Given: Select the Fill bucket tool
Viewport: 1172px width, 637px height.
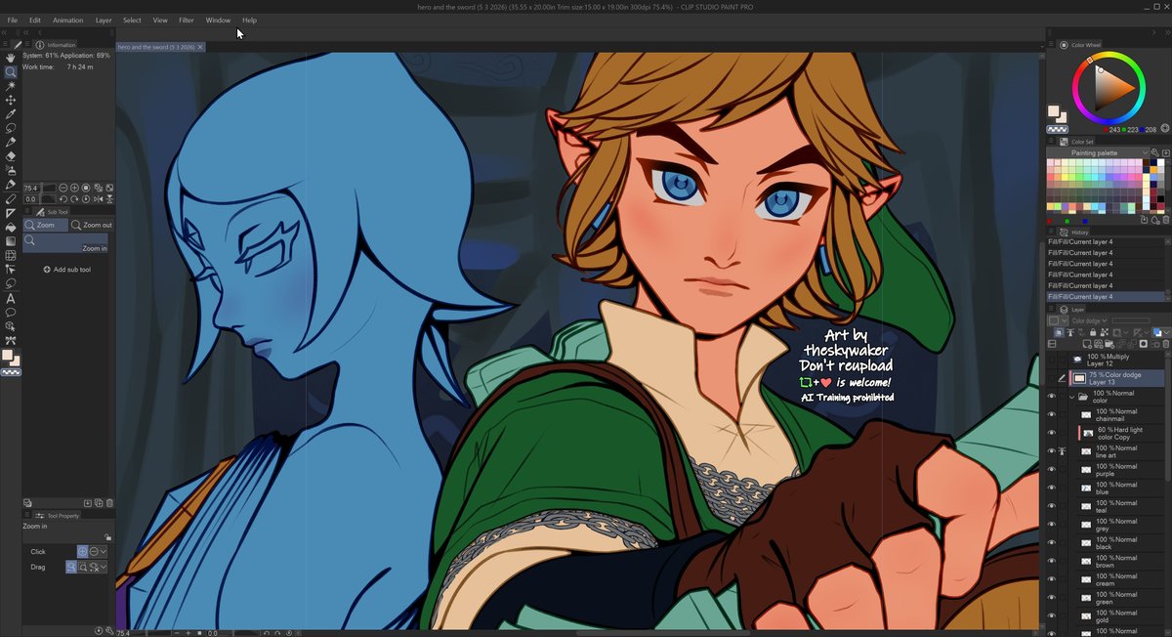Looking at the screenshot, I should point(11,227).
